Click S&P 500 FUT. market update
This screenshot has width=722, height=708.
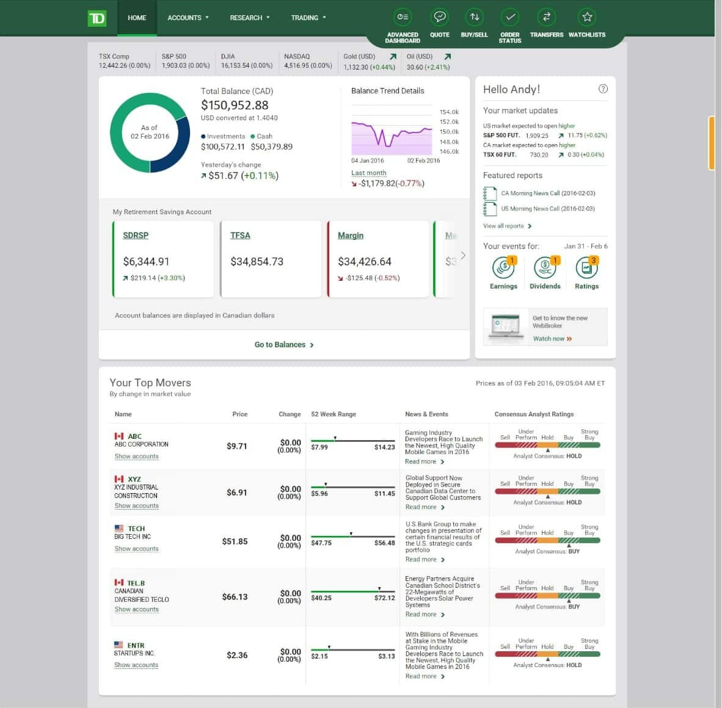pyautogui.click(x=545, y=135)
